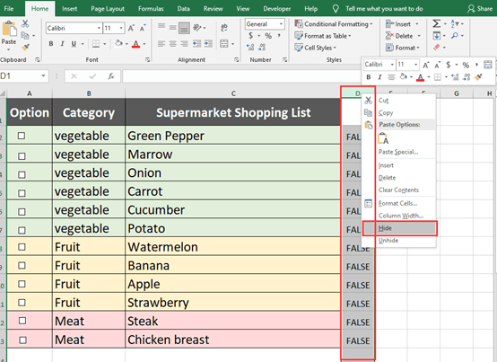Click Increase Decimal in ribbon Number group
497x362 pixels.
[x=250, y=48]
